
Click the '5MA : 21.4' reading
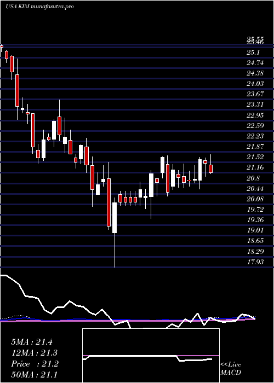pyautogui.click(x=32, y=342)
